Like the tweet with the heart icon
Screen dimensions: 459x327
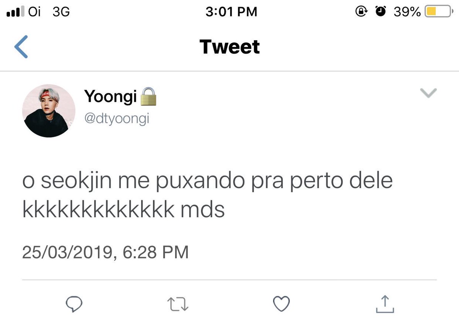(281, 304)
